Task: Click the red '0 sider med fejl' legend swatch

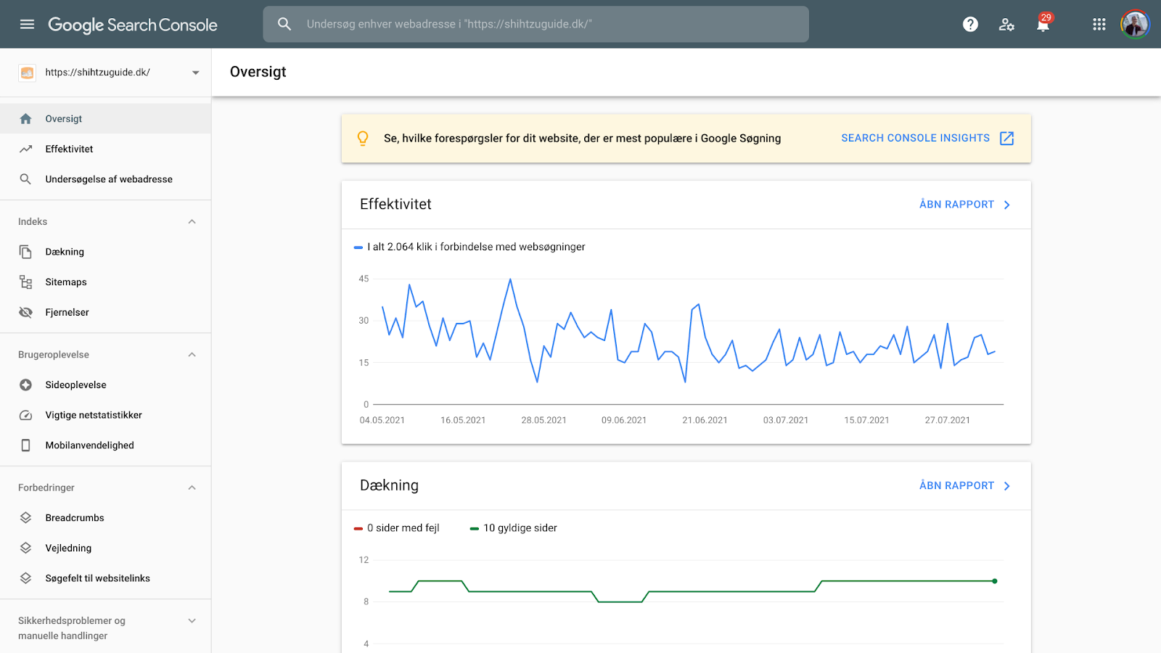Action: [x=358, y=528]
